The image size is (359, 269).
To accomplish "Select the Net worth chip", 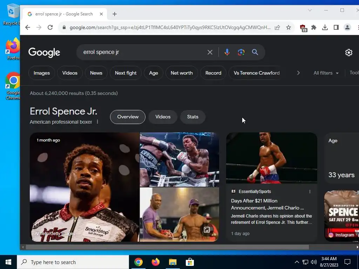I will 182,73.
